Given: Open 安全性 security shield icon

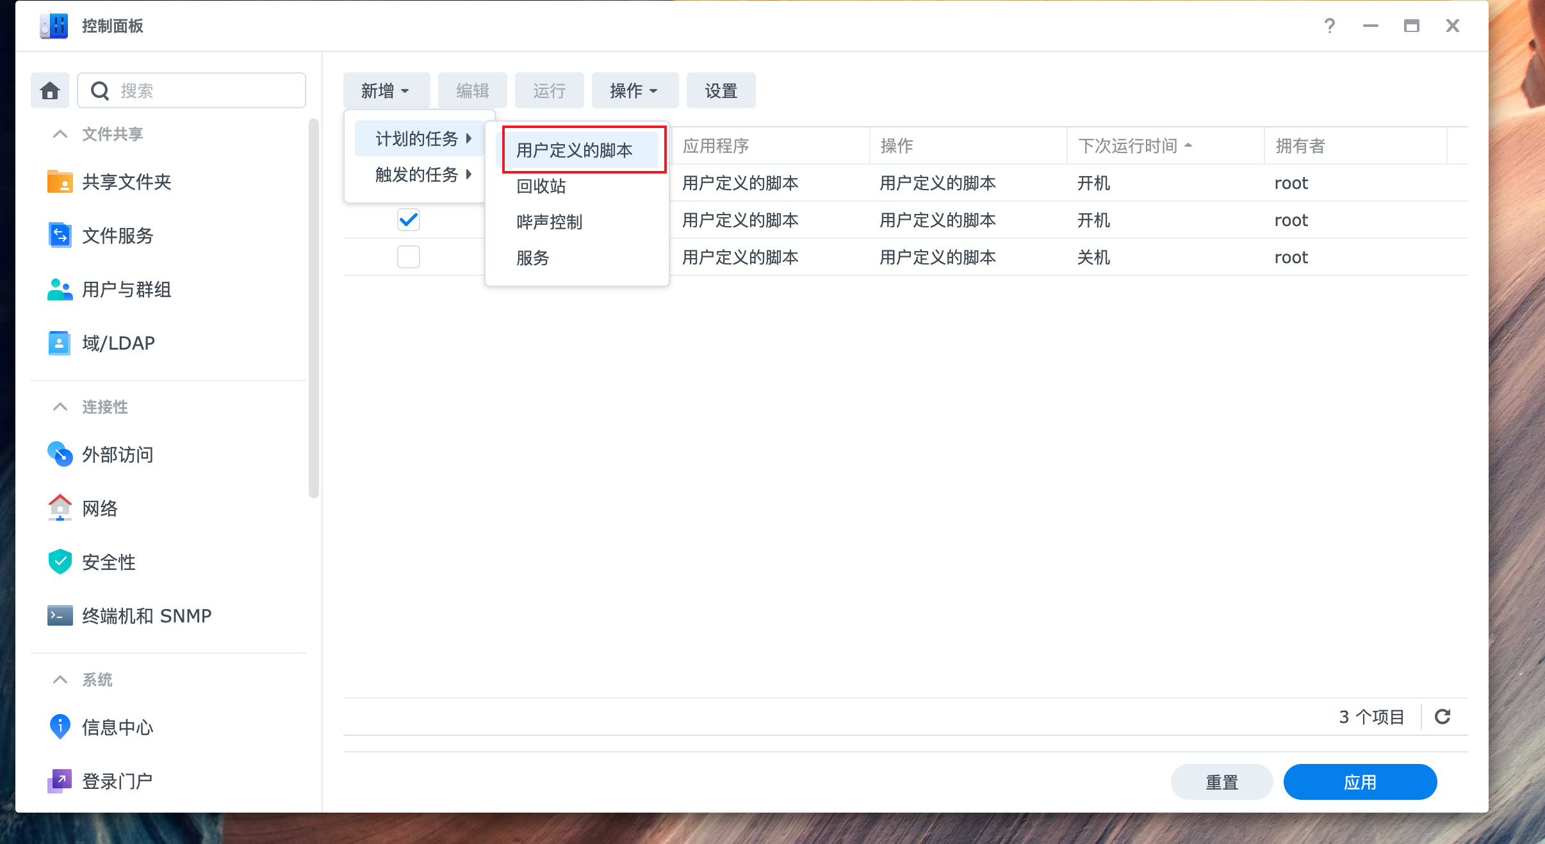Looking at the screenshot, I should pyautogui.click(x=60, y=562).
